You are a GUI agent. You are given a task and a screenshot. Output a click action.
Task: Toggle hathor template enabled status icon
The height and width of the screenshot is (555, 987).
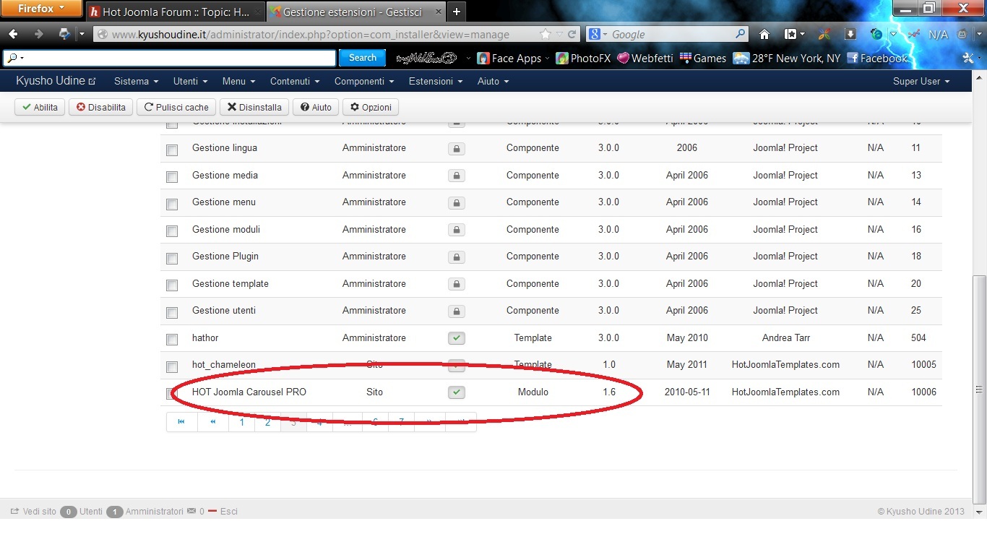coord(456,337)
